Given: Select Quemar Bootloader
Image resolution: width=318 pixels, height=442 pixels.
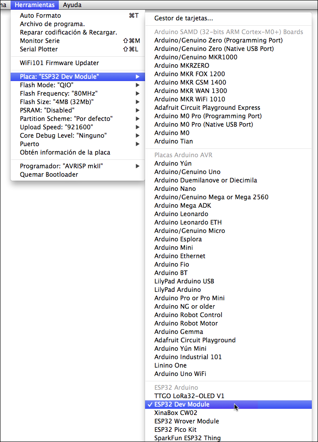Looking at the screenshot, I should [x=78, y=175].
